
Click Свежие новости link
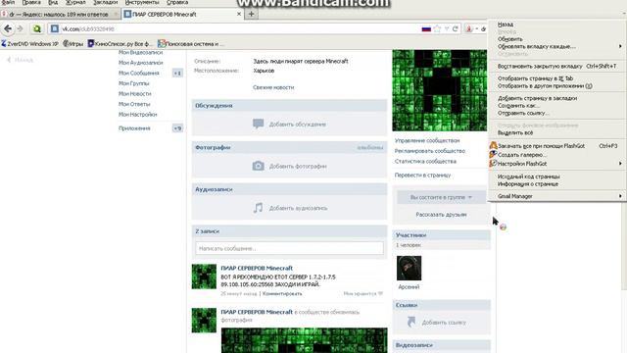coord(273,87)
